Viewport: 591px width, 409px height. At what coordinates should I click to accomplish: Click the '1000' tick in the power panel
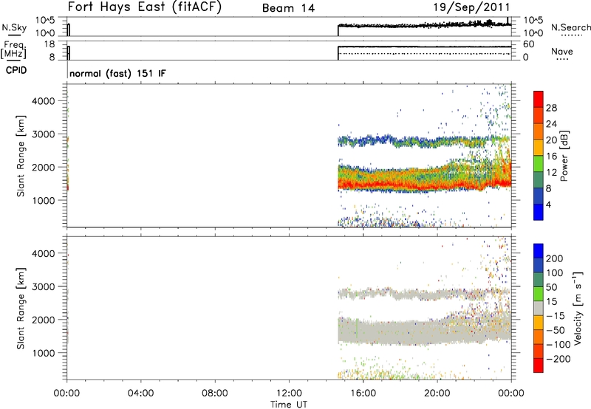[44, 200]
